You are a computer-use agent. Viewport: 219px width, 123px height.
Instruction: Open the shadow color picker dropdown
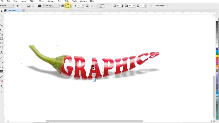(43, 6)
